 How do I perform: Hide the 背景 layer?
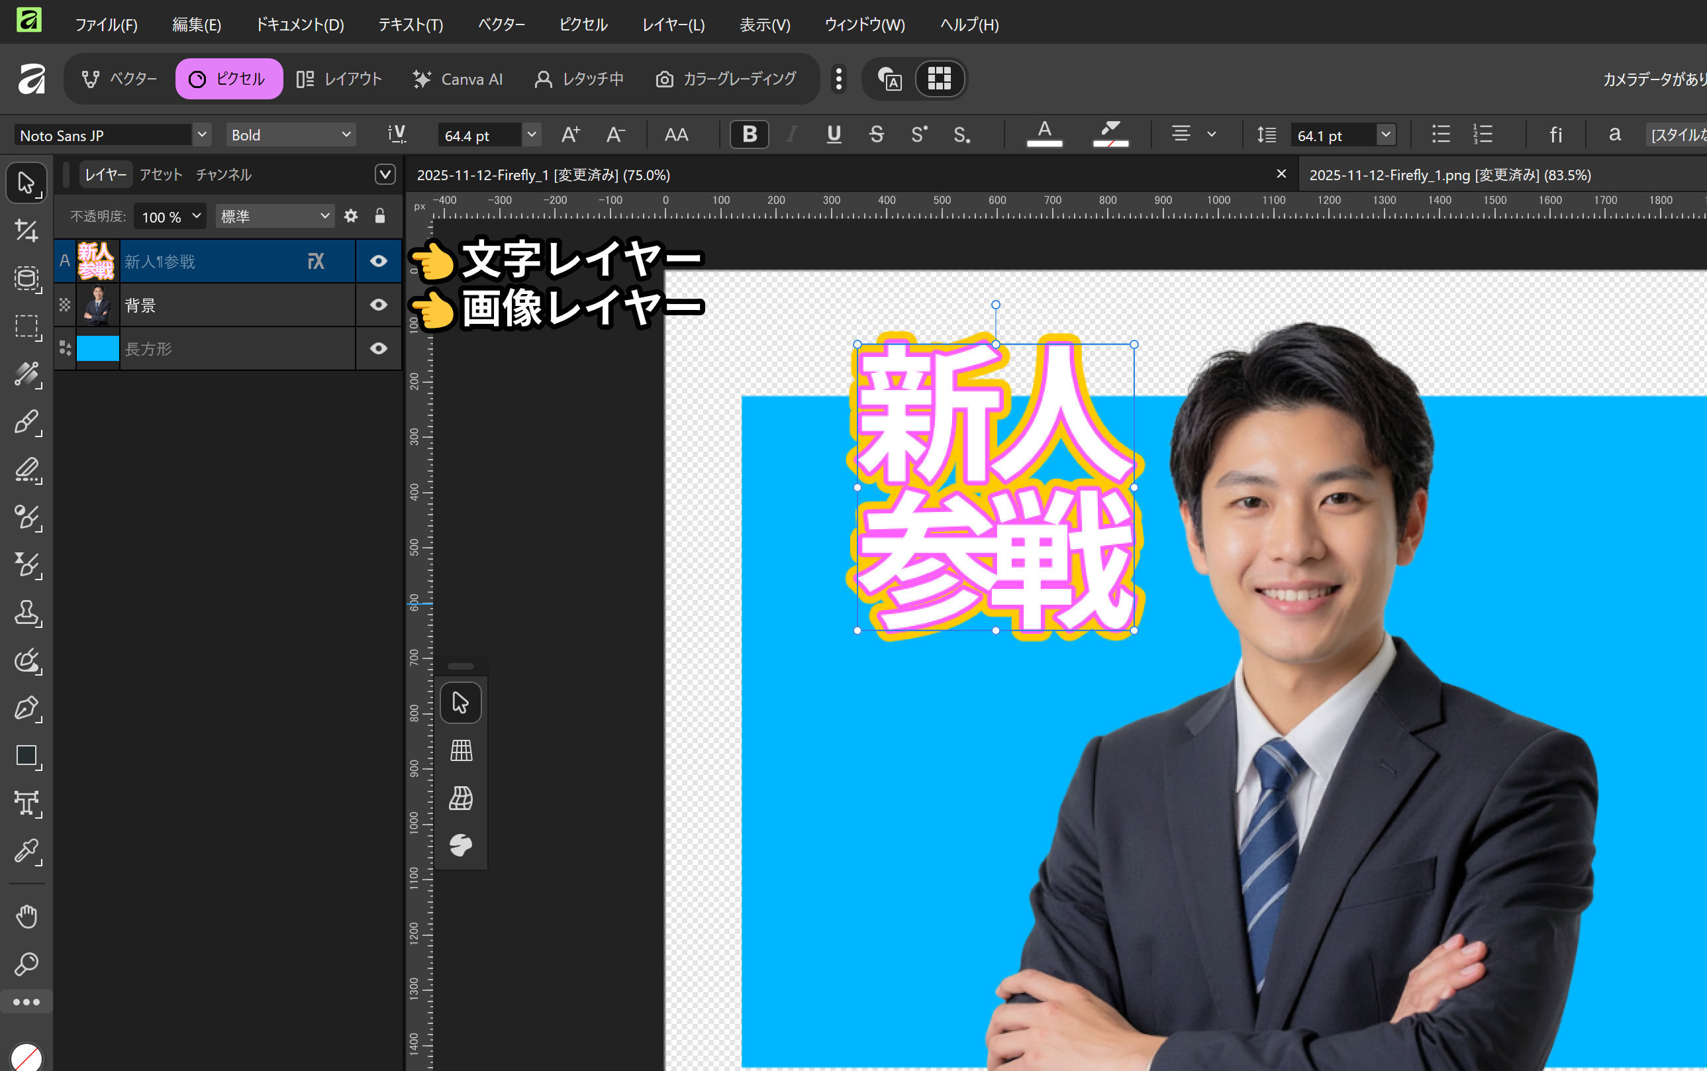379,305
